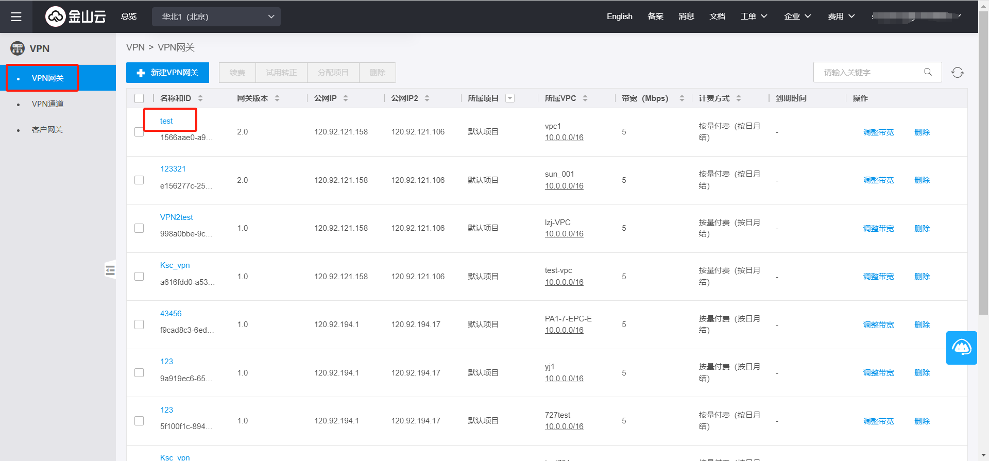Open the floating customer support chat icon

click(961, 348)
